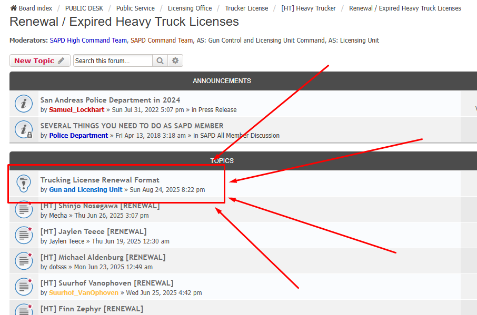The height and width of the screenshot is (315, 477).
Task: Go to Board index breadcrumb
Action: pyautogui.click(x=35, y=8)
